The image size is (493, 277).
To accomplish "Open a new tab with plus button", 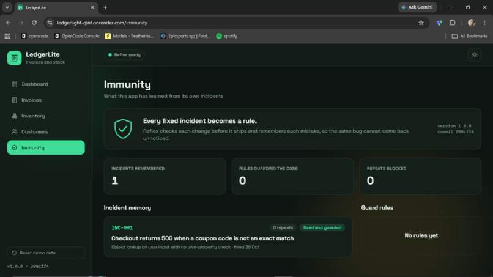I will 105,7.
